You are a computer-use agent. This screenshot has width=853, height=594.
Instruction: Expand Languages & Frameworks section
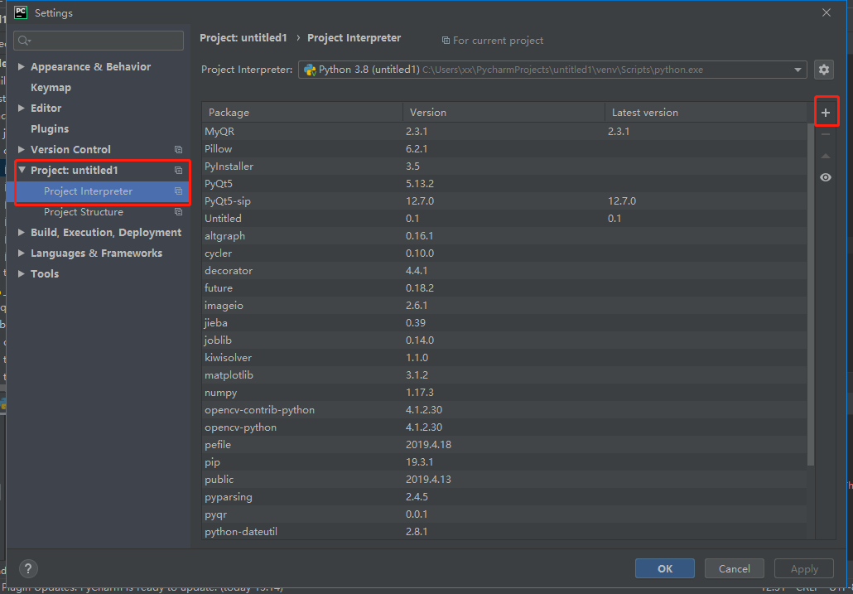22,253
